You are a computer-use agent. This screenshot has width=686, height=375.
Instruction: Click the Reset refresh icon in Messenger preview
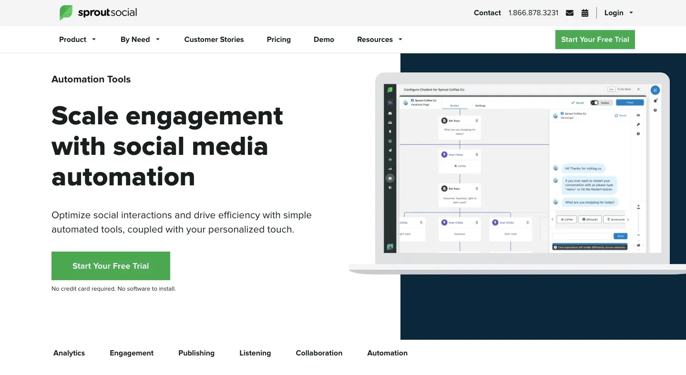point(616,116)
